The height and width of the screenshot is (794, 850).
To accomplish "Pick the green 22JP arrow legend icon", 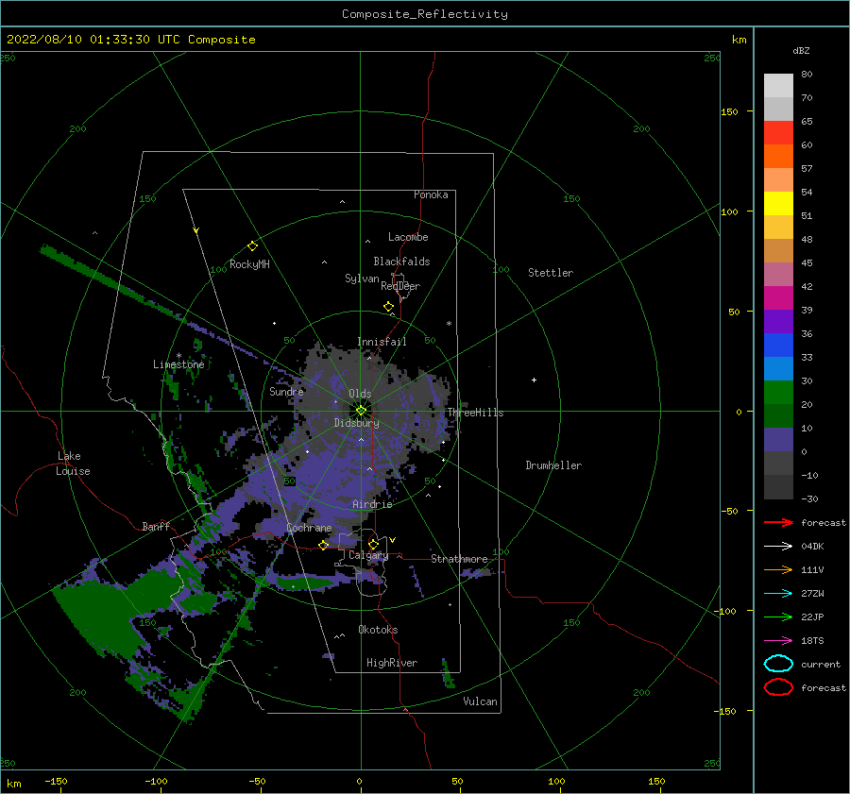I will [x=778, y=617].
